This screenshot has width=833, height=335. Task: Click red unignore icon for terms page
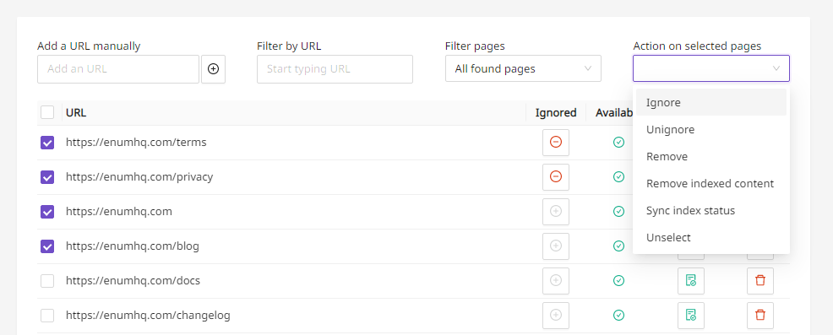pos(556,143)
